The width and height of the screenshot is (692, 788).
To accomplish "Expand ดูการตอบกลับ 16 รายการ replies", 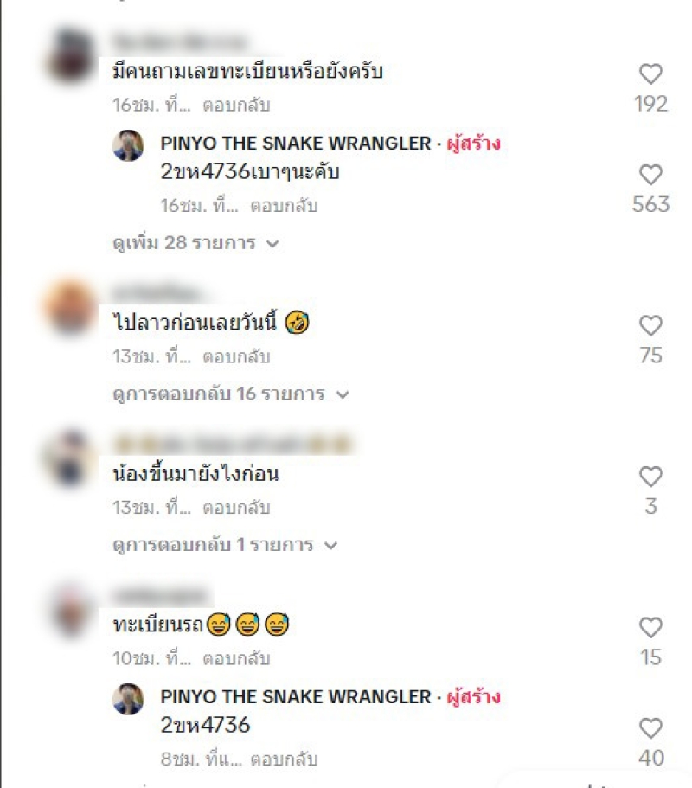I will 231,394.
